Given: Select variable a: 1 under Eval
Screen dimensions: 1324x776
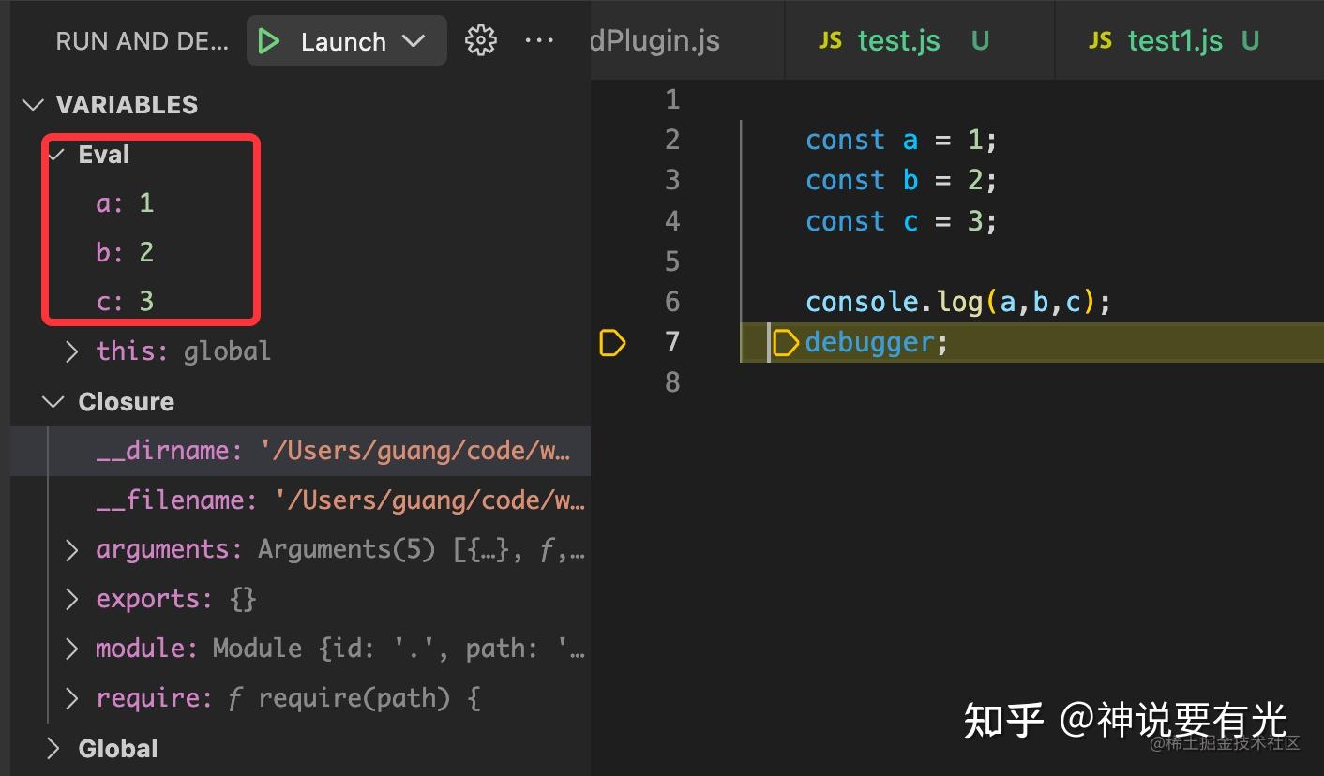Looking at the screenshot, I should pyautogui.click(x=124, y=202).
